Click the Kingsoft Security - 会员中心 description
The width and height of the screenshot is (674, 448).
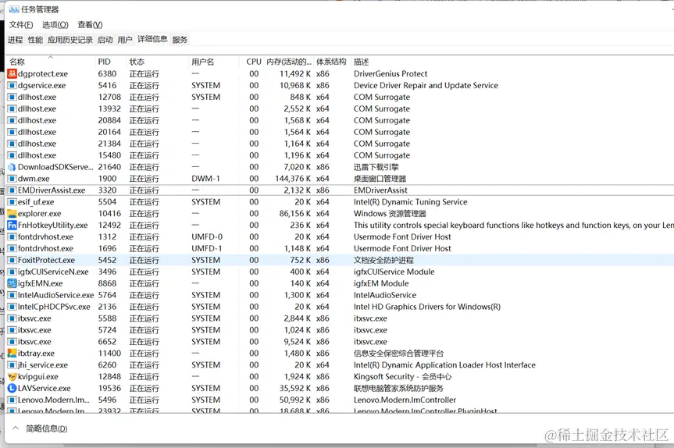[x=402, y=376]
